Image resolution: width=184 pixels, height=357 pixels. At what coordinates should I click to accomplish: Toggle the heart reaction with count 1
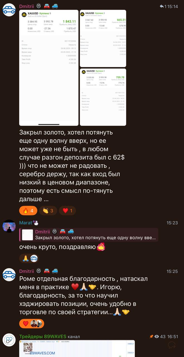pyautogui.click(x=67, y=211)
